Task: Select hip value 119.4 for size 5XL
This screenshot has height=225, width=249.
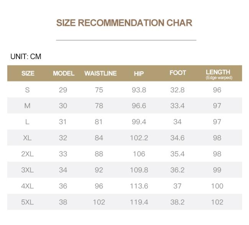Action: click(x=139, y=202)
